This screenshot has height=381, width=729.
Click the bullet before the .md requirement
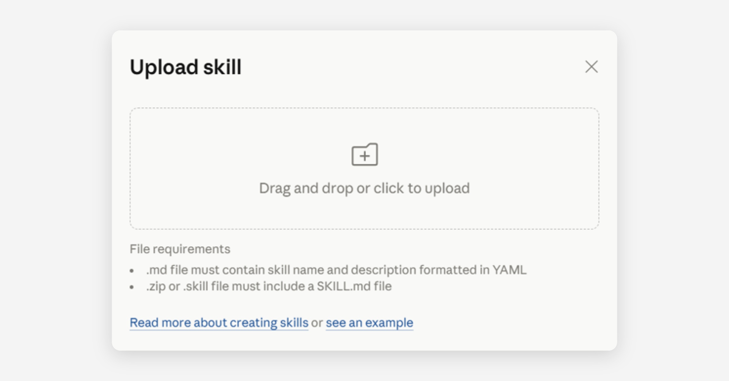pos(132,271)
